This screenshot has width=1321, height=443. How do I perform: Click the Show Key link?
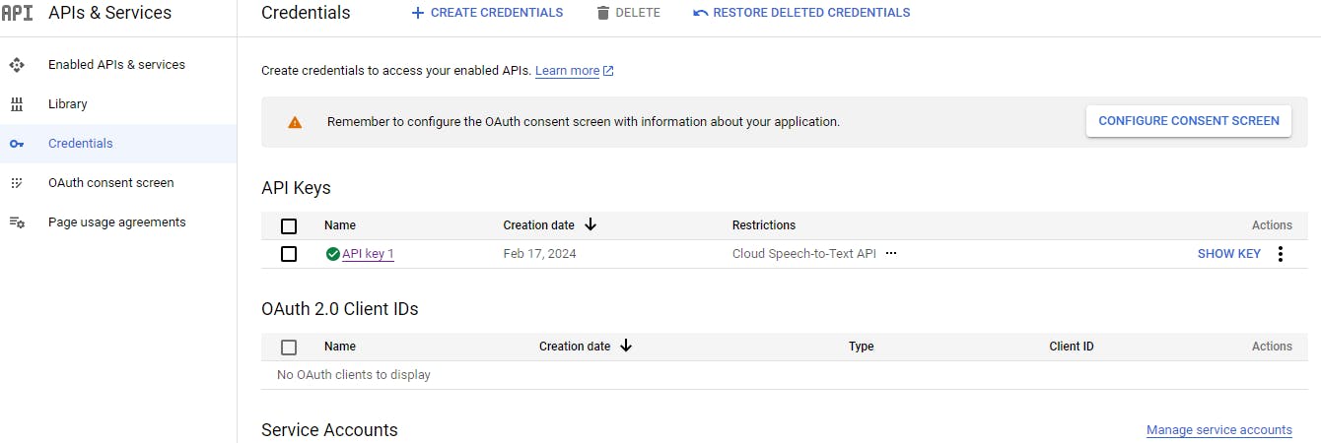coord(1228,254)
